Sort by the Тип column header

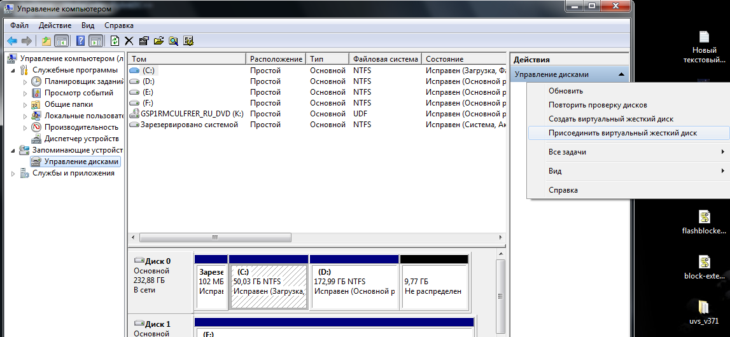327,59
